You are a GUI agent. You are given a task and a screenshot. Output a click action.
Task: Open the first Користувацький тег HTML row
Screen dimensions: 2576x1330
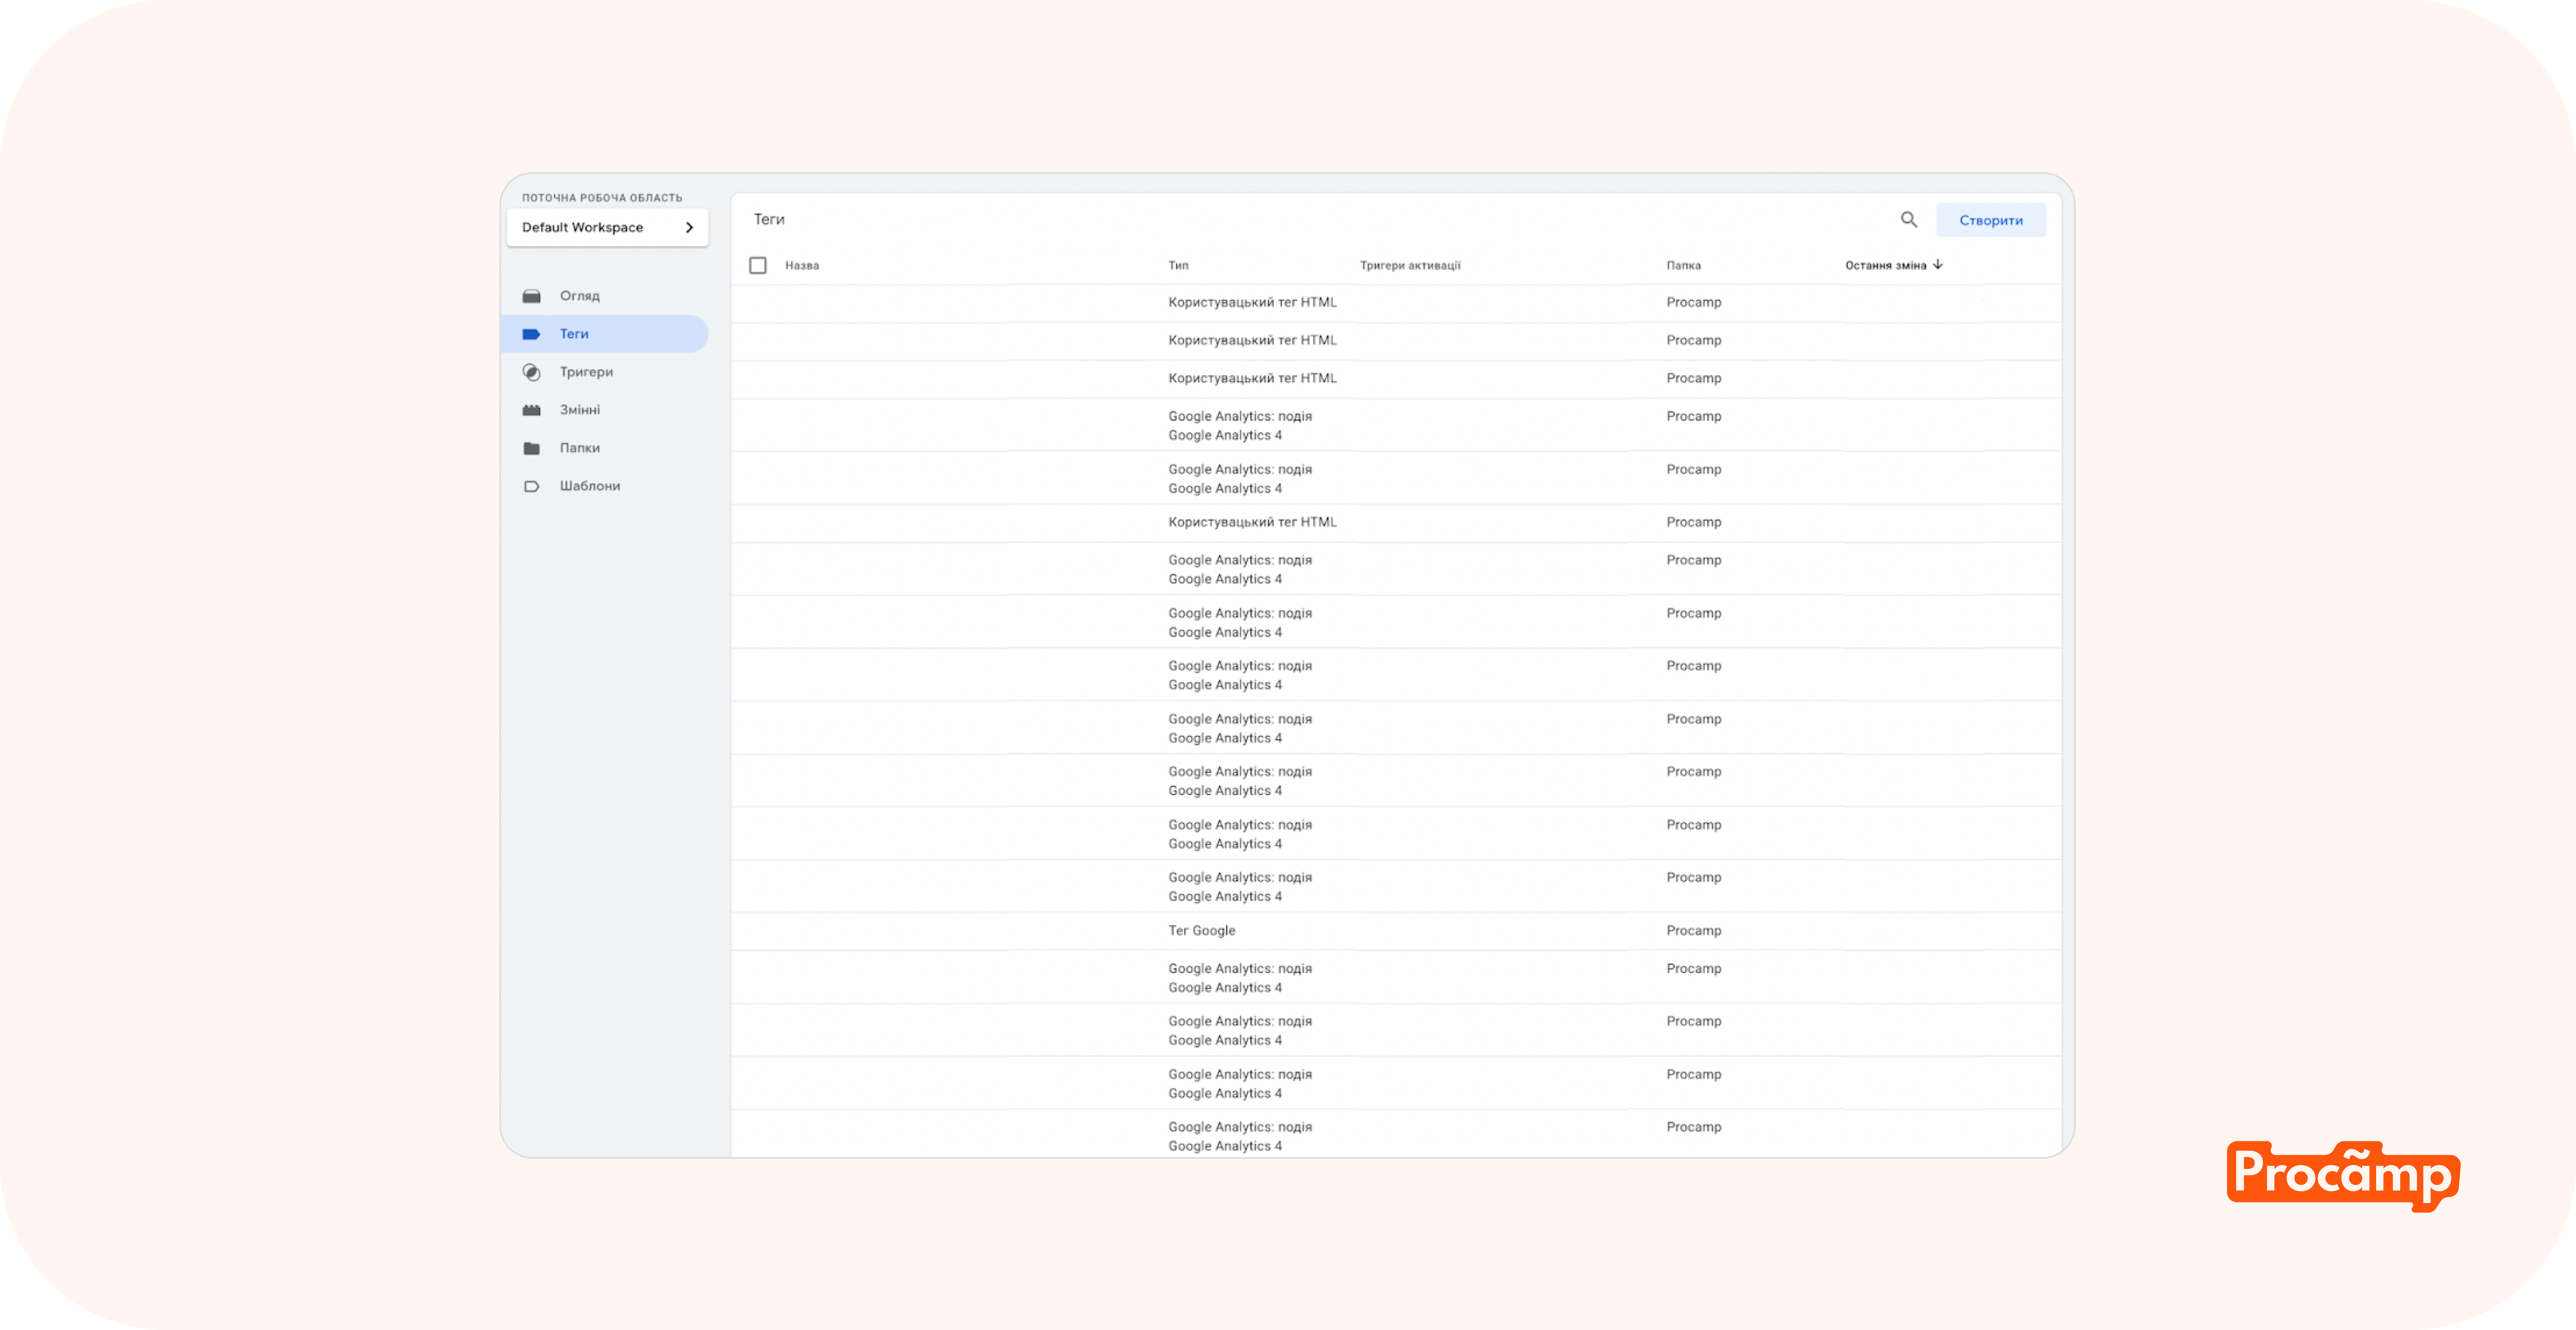(1252, 302)
